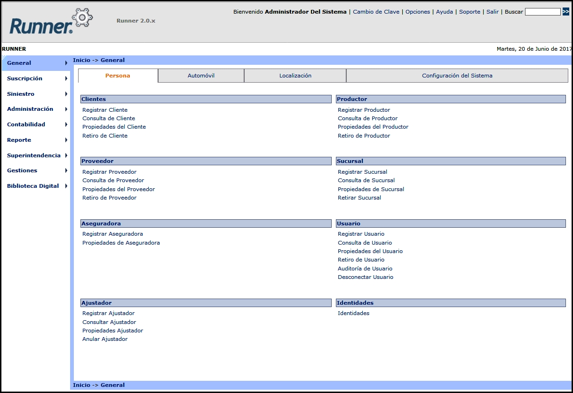Viewport: 573px width, 393px height.
Task: Open the Soporte link
Action: (x=470, y=12)
